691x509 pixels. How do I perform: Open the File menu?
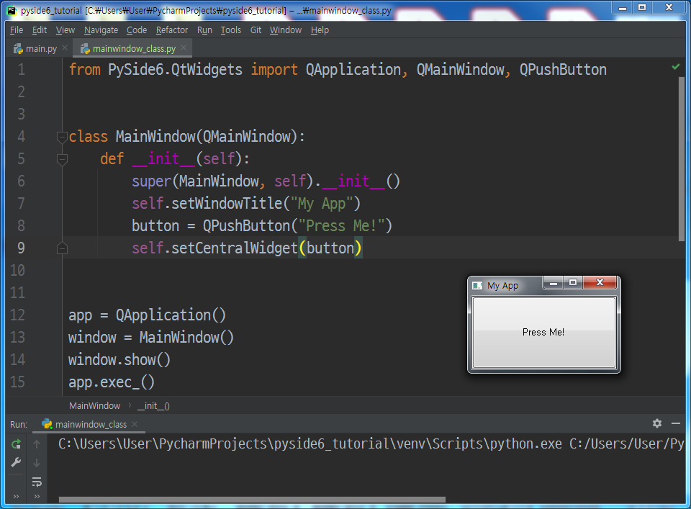point(17,30)
